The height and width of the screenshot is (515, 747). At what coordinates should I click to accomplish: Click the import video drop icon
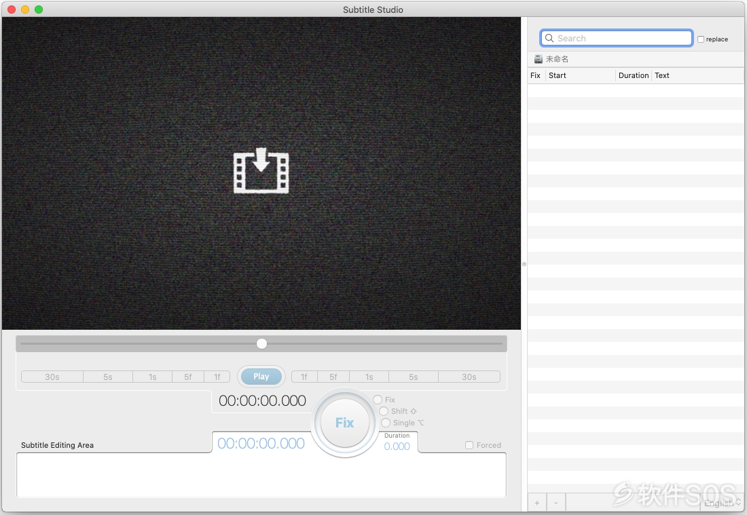pyautogui.click(x=261, y=170)
